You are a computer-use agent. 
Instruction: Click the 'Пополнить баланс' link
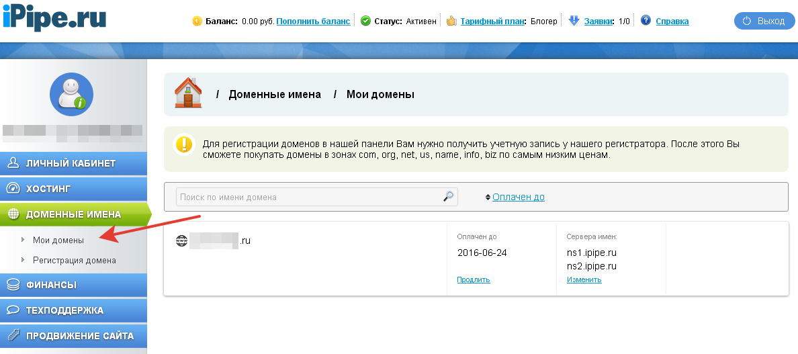313,21
